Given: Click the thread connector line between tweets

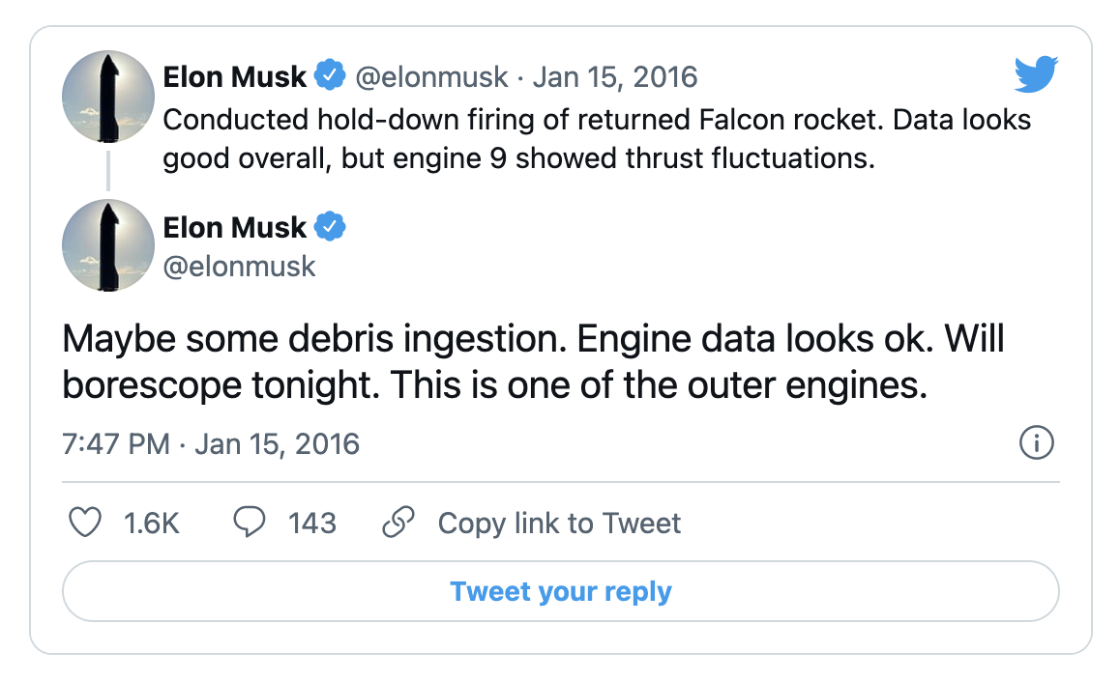Looking at the screenshot, I should coord(107,172).
